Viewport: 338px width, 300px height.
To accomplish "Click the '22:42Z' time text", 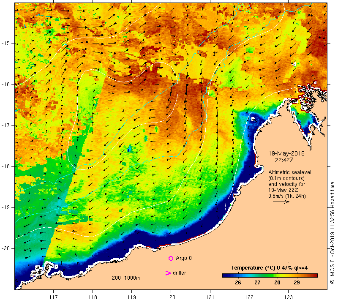I will point(284,160).
